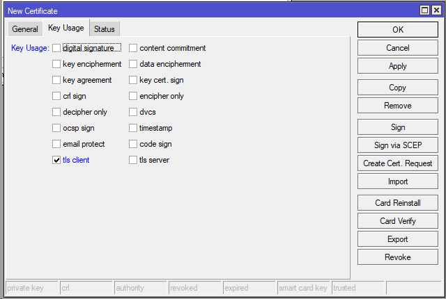Click the OK button
This screenshot has width=446, height=299.
tap(398, 29)
